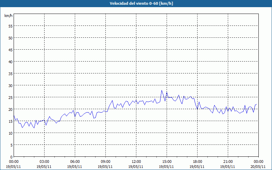Click the "18:00" time label
Image resolution: width=272 pixels, height=170 pixels.
click(x=198, y=162)
